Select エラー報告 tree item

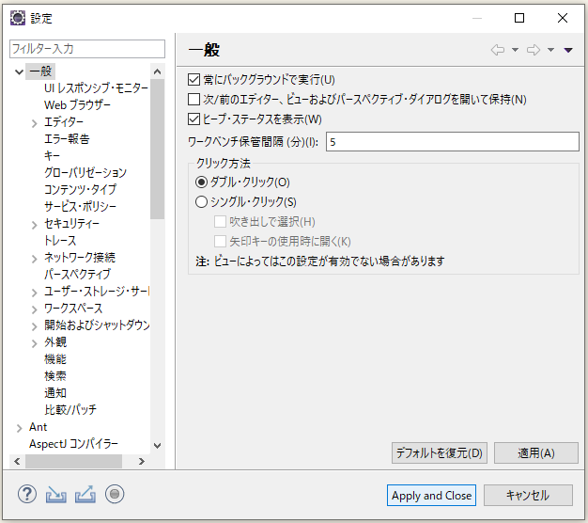coord(67,139)
